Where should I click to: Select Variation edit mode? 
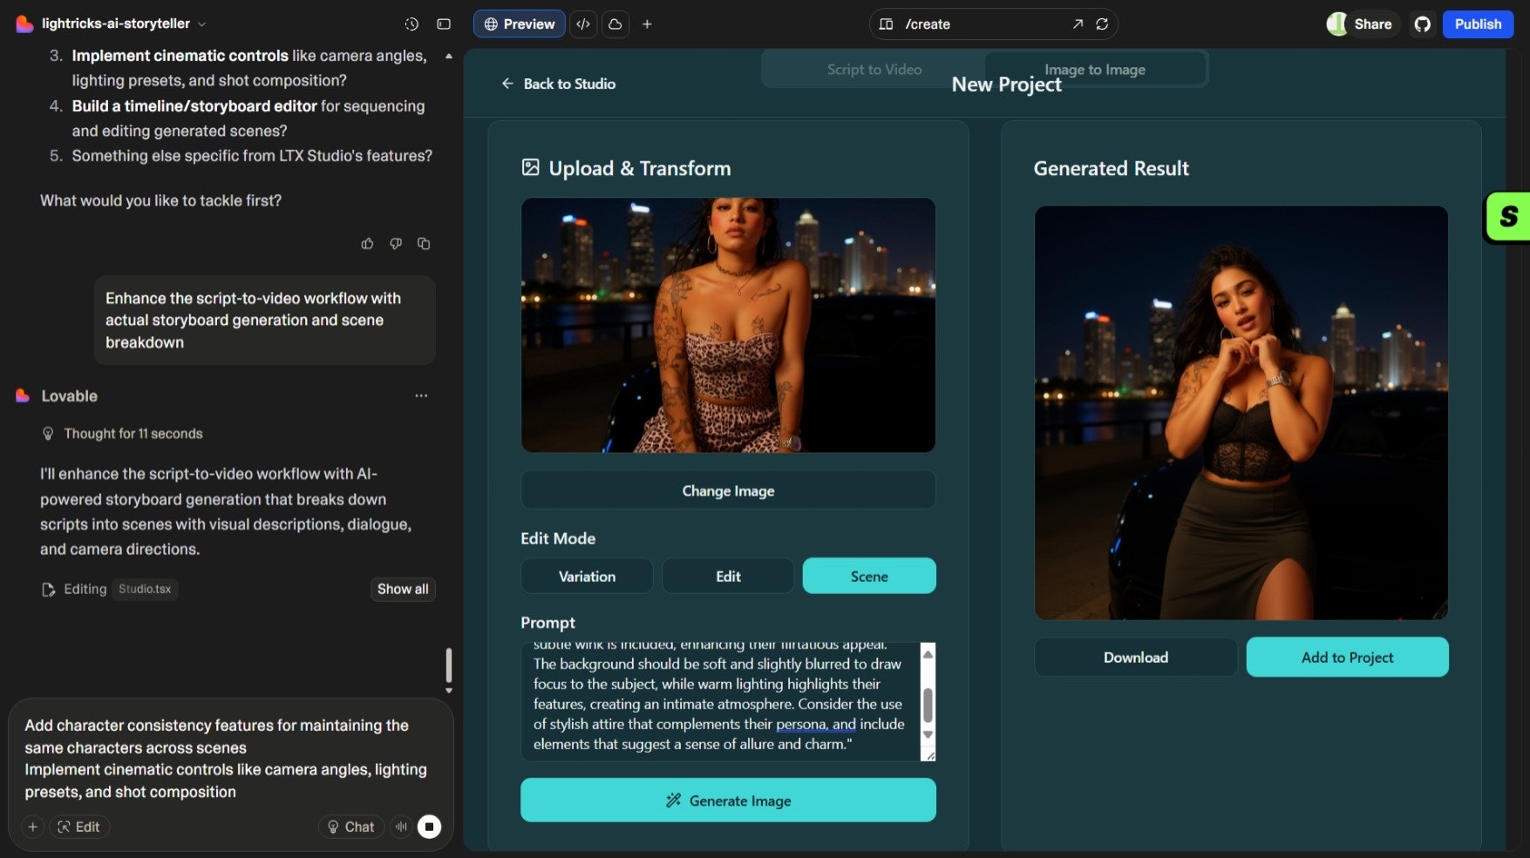[587, 576]
